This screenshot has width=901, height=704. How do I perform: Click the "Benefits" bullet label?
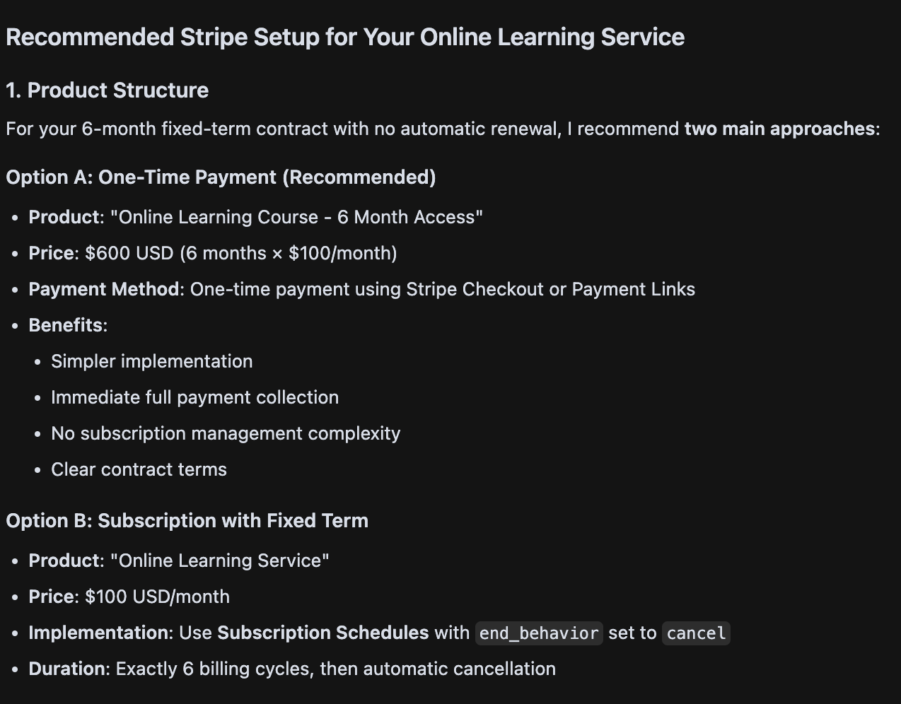pos(65,325)
